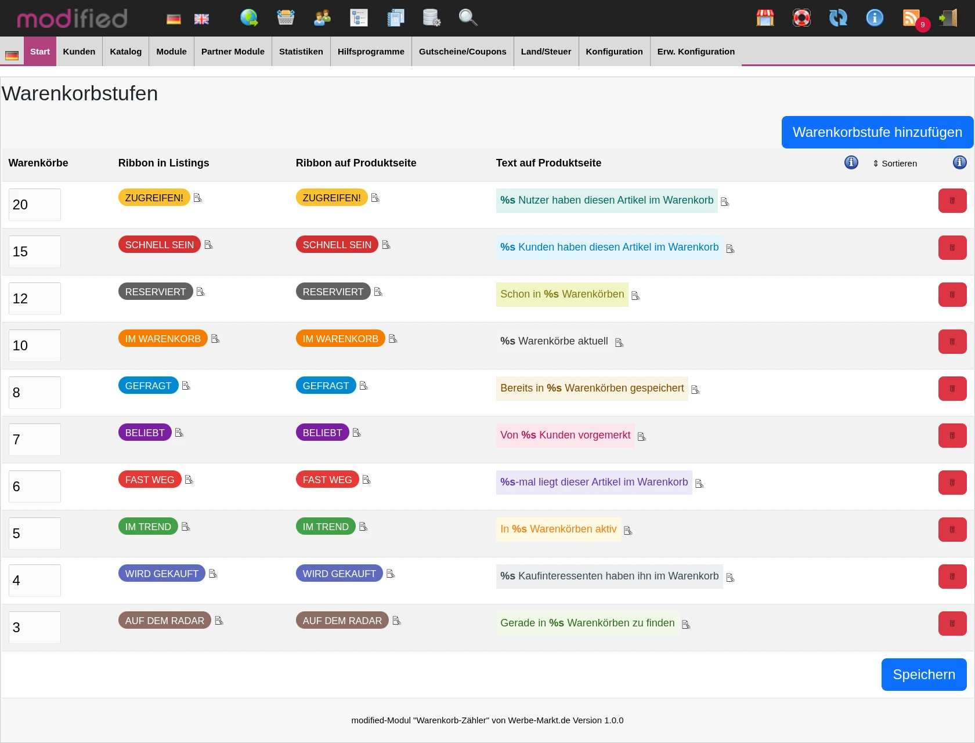This screenshot has height=743, width=975.
Task: Open the customers people icon
Action: coord(322,18)
